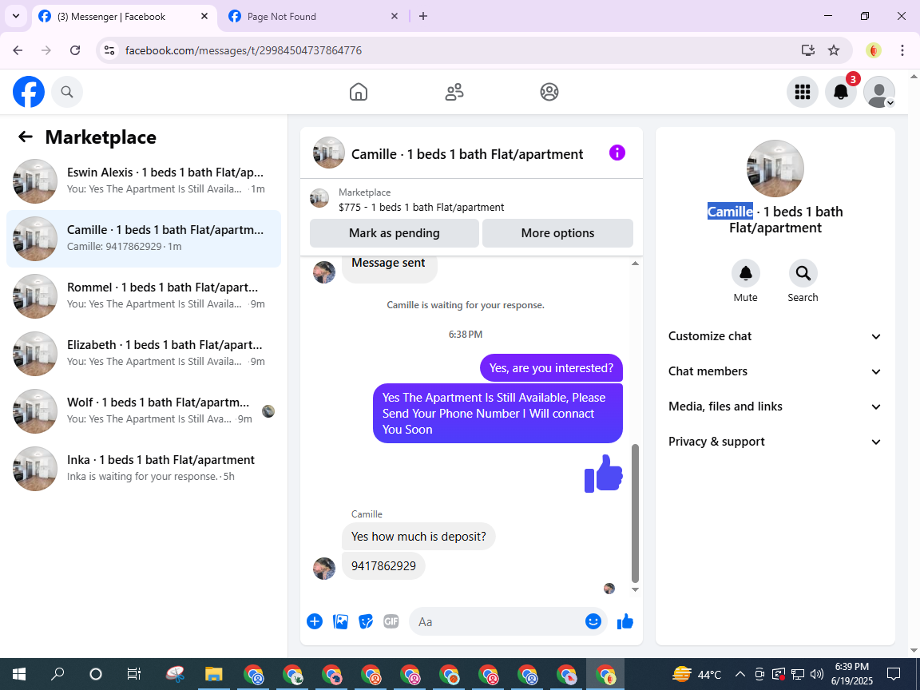The height and width of the screenshot is (690, 920).
Task: Switch to the Page Not Found tab
Action: point(311,17)
